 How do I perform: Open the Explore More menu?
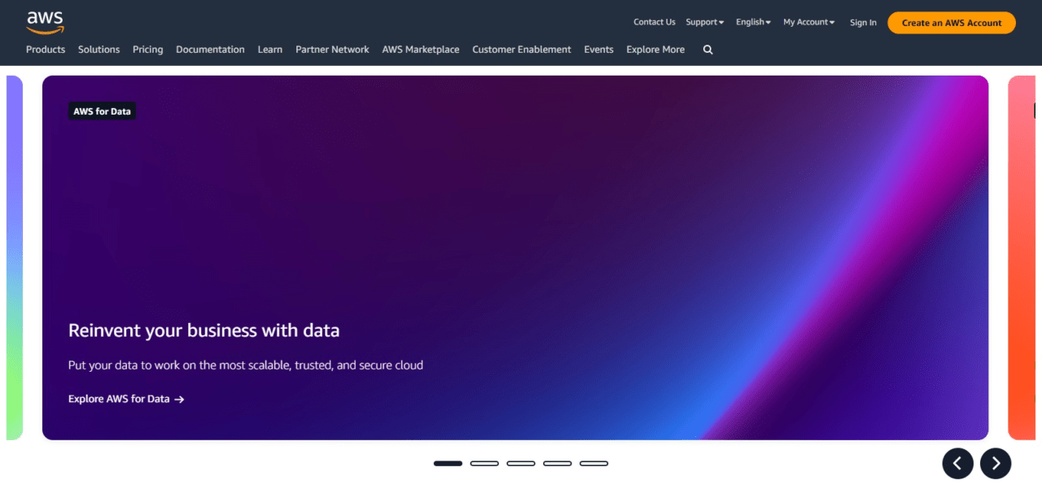[655, 50]
